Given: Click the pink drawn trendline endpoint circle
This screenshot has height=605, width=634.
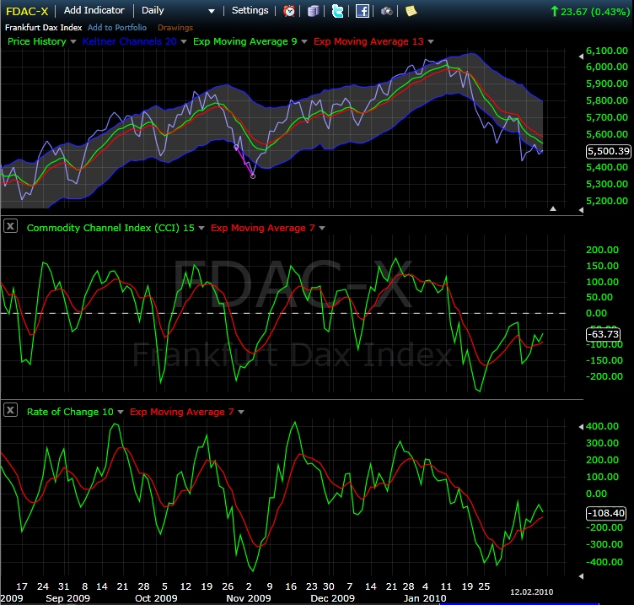Looking at the screenshot, I should (253, 176).
